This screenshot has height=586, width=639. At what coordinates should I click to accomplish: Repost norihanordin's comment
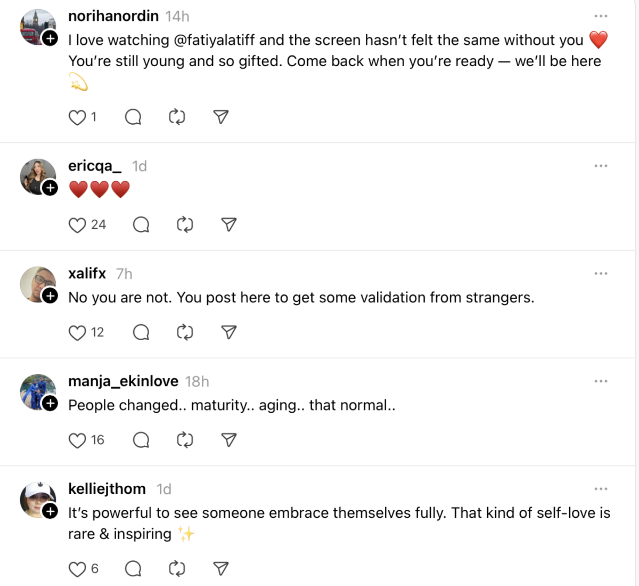(177, 117)
